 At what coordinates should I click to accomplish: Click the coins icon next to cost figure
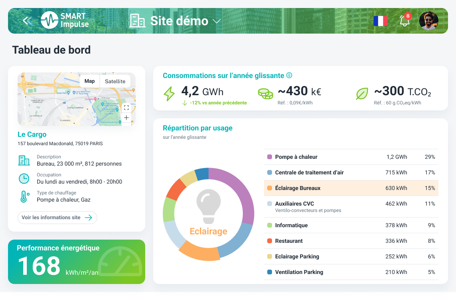tap(266, 92)
